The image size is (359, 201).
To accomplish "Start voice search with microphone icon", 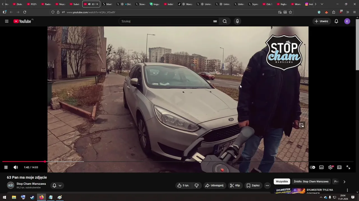I will pyautogui.click(x=237, y=21).
